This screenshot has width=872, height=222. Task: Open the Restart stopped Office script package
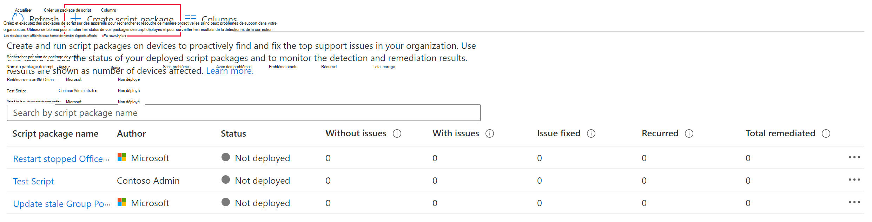[x=61, y=159]
